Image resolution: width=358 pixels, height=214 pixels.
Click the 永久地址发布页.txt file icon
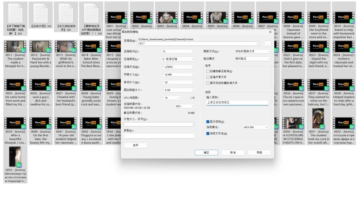point(66,13)
